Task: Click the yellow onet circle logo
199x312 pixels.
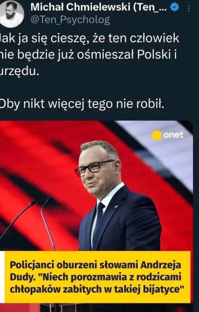Action: [x=157, y=135]
